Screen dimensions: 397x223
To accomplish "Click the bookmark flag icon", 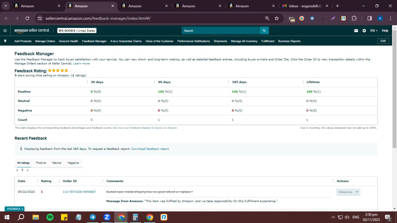I will (x=5, y=41).
